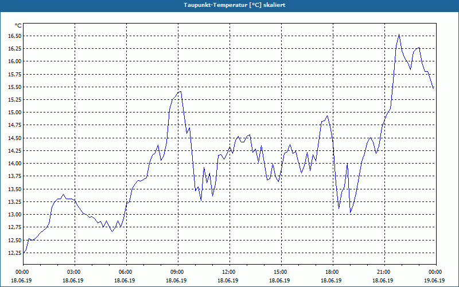
Task: Click the 12,75 y-axis value
Action: coord(14,227)
